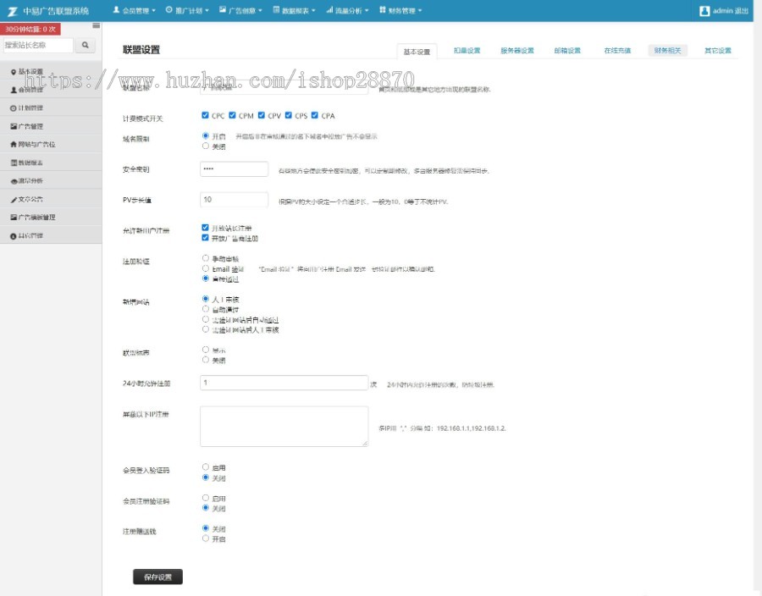The image size is (762, 596).
Task: Toggle 开放广告商注册 checkbox
Action: (205, 238)
